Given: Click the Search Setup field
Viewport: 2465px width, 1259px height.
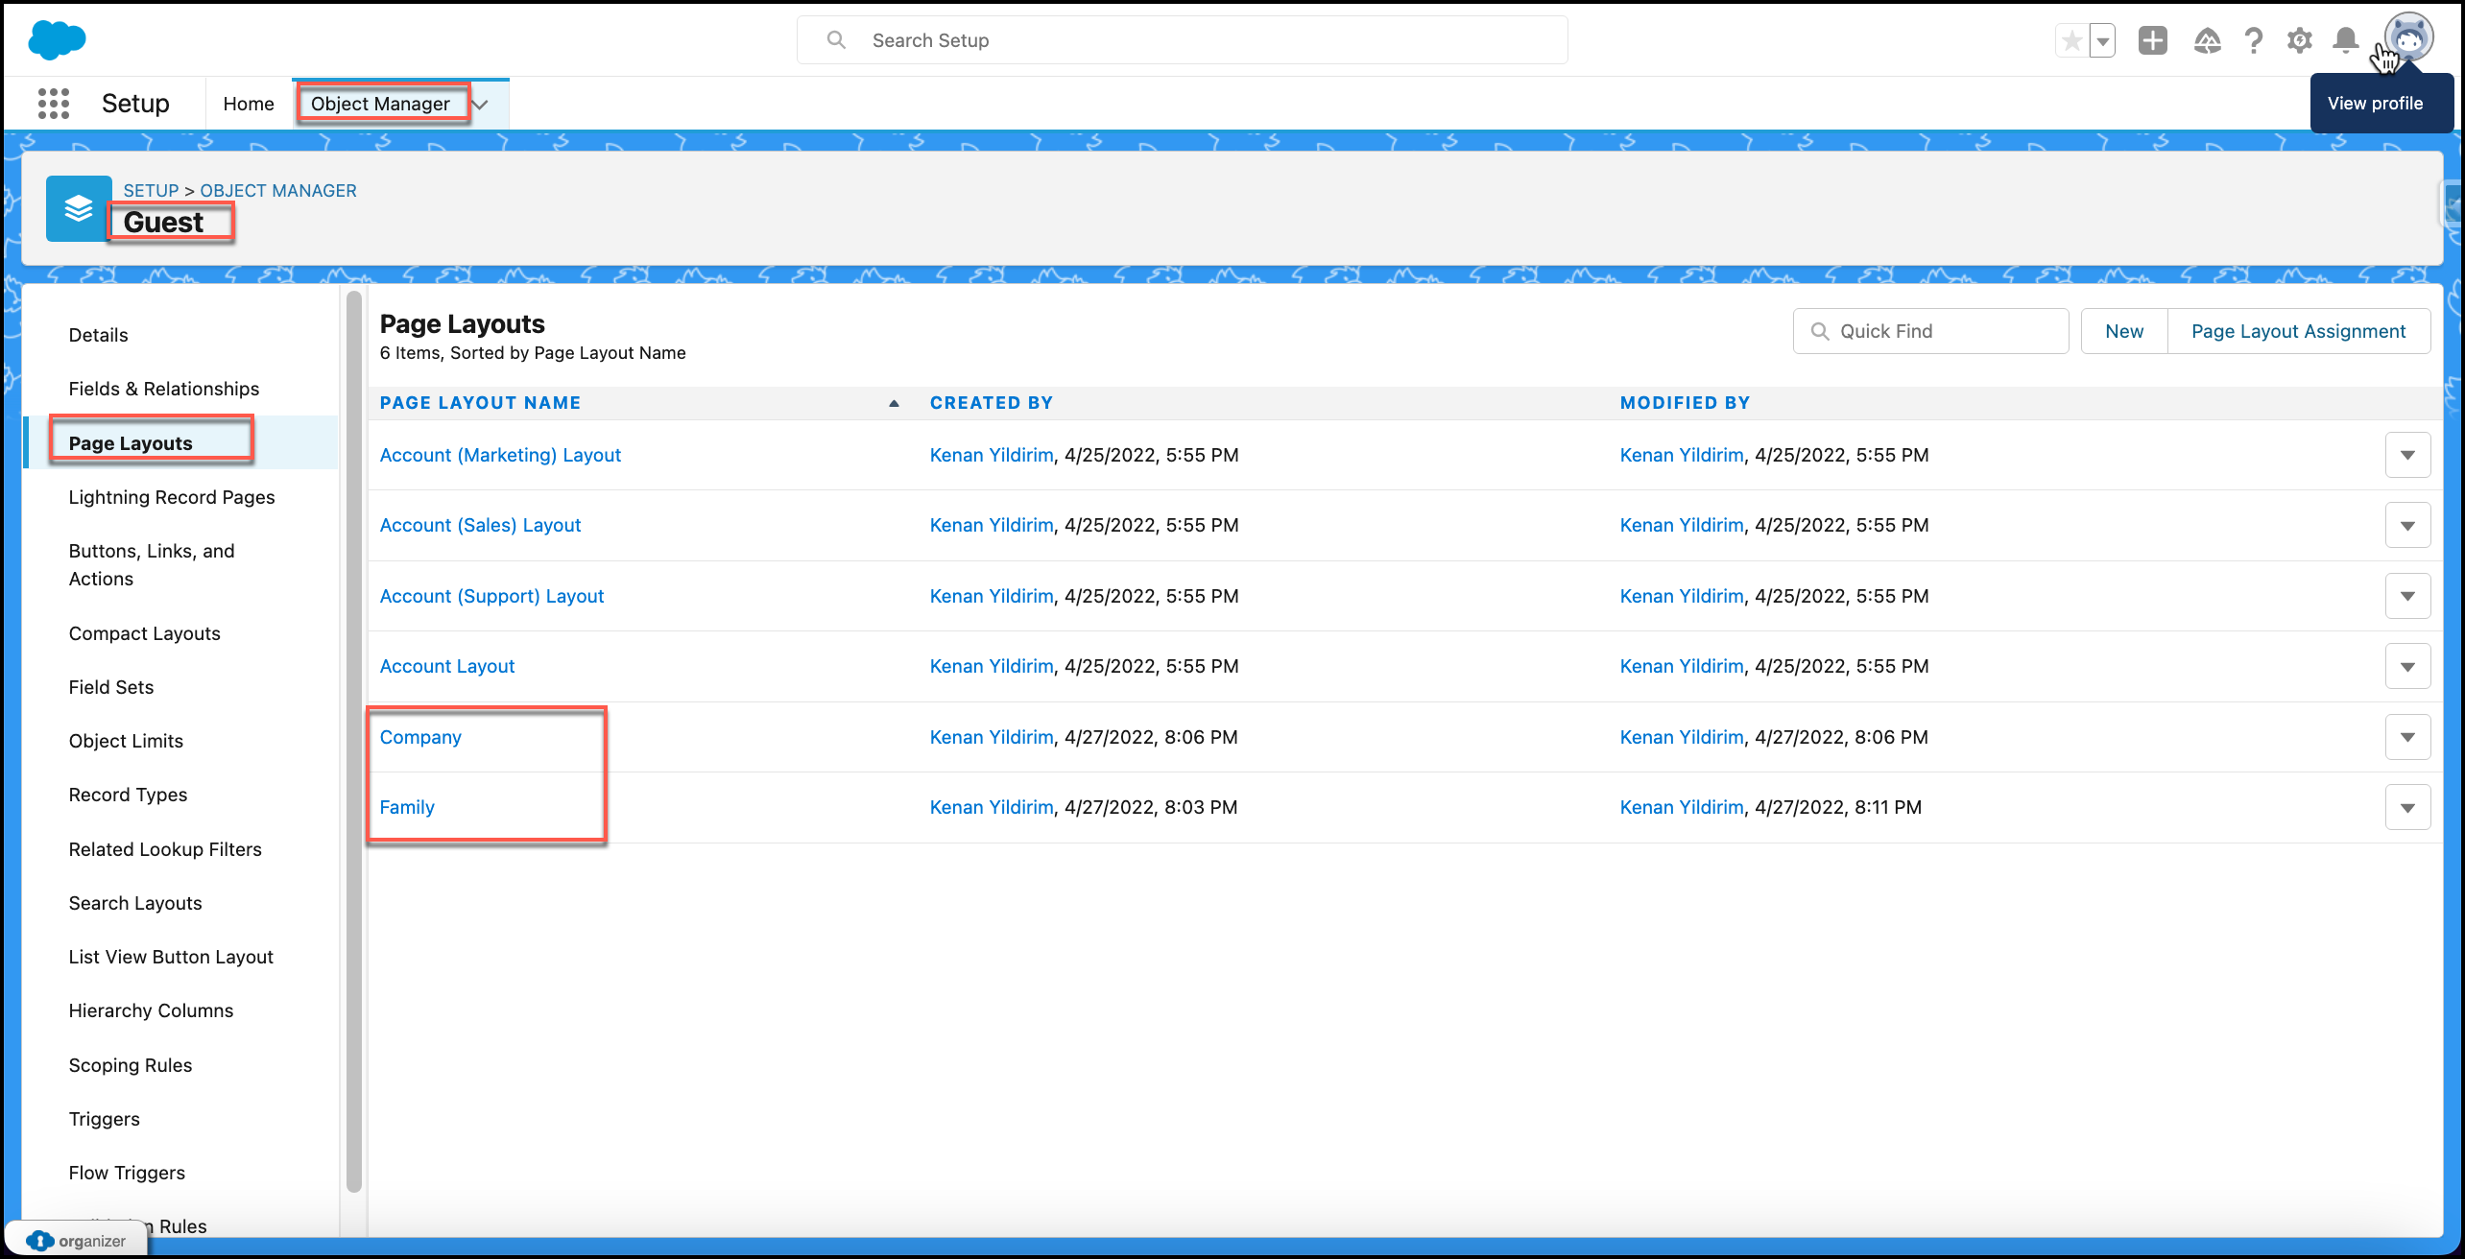Looking at the screenshot, I should coord(1183,40).
